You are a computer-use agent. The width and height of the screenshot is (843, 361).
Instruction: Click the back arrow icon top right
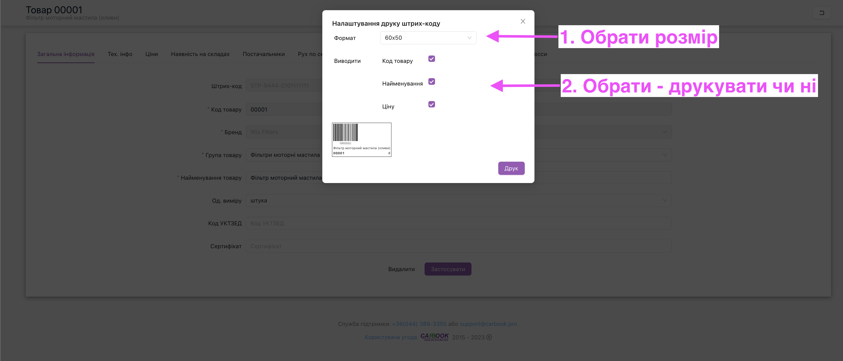pyautogui.click(x=821, y=13)
